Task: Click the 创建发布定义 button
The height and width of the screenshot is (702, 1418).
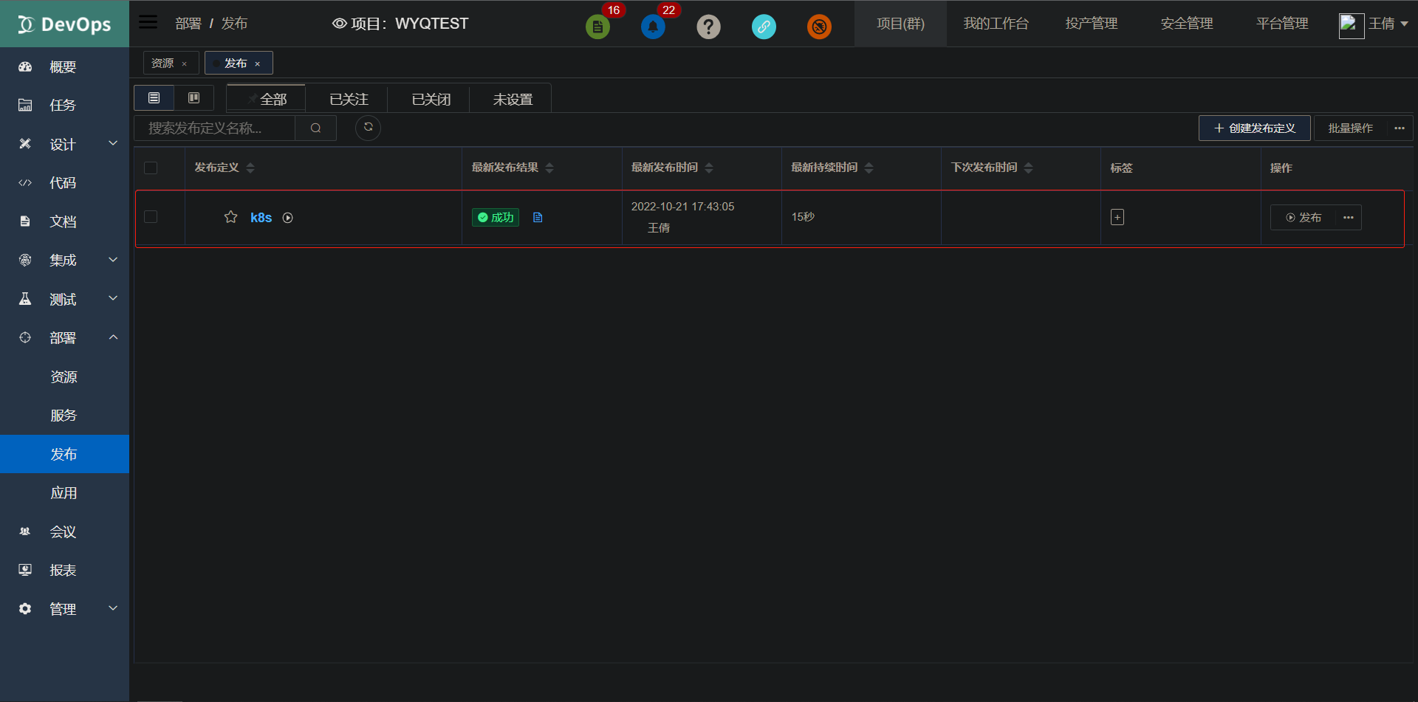Action: point(1253,128)
